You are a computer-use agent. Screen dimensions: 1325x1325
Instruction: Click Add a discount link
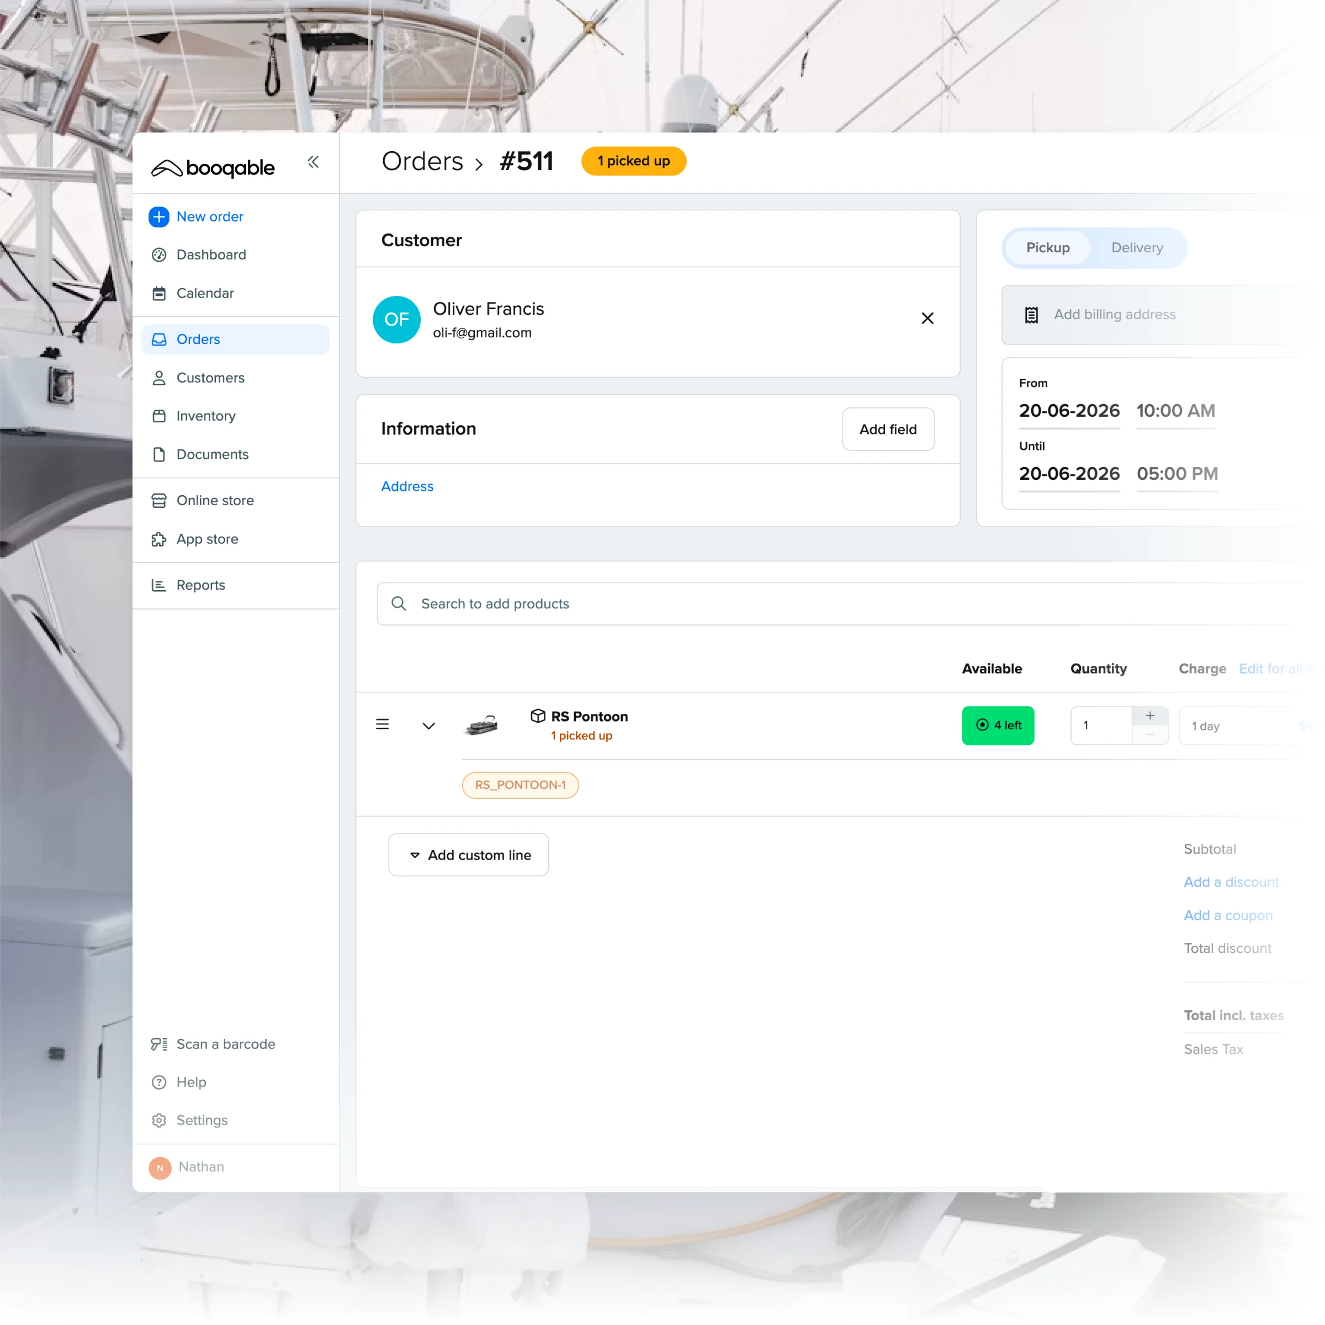[1231, 882]
